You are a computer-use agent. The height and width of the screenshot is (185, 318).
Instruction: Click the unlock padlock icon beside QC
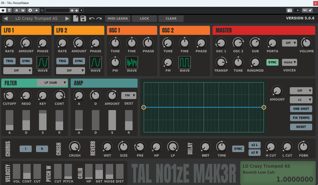[310, 10]
